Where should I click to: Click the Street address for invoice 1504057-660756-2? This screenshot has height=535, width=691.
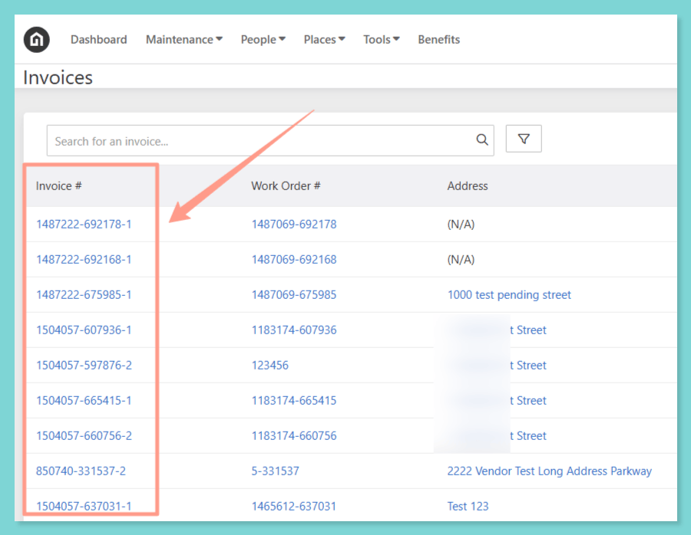pyautogui.click(x=528, y=435)
